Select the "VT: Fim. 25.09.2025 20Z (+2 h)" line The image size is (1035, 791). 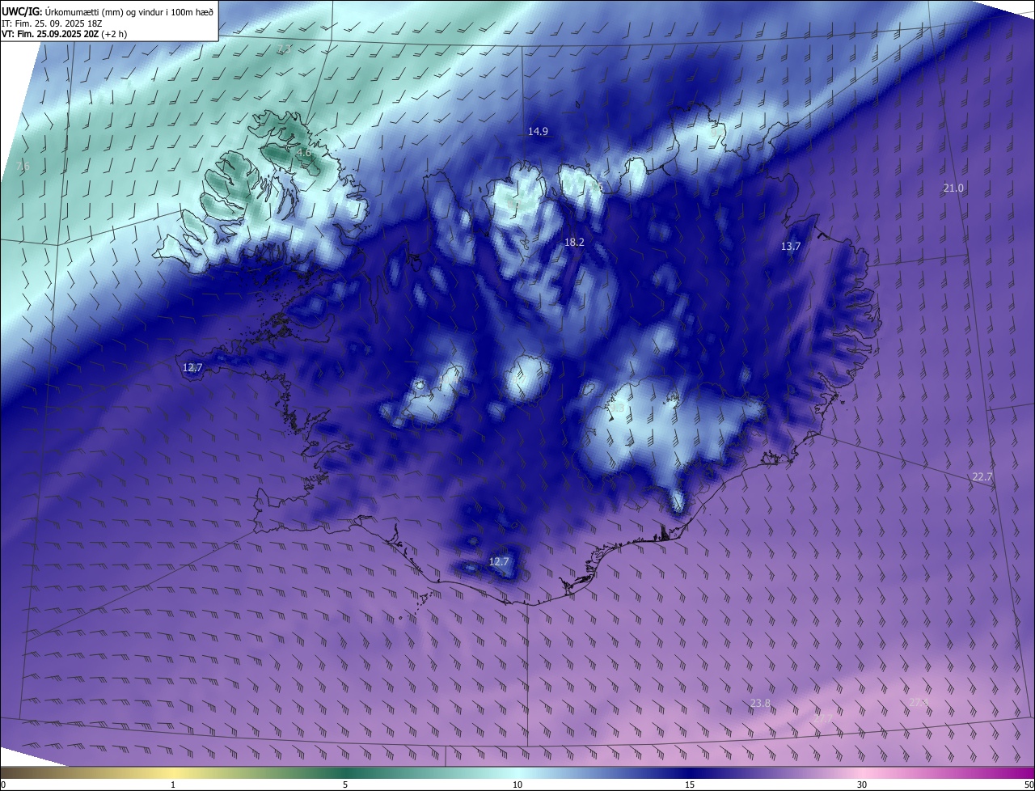(x=64, y=34)
